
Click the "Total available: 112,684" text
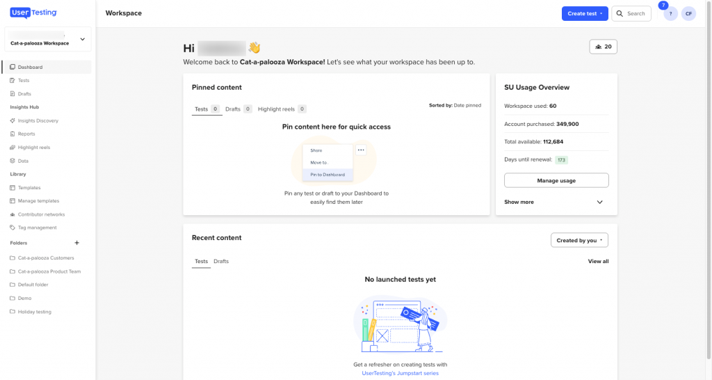click(533, 141)
